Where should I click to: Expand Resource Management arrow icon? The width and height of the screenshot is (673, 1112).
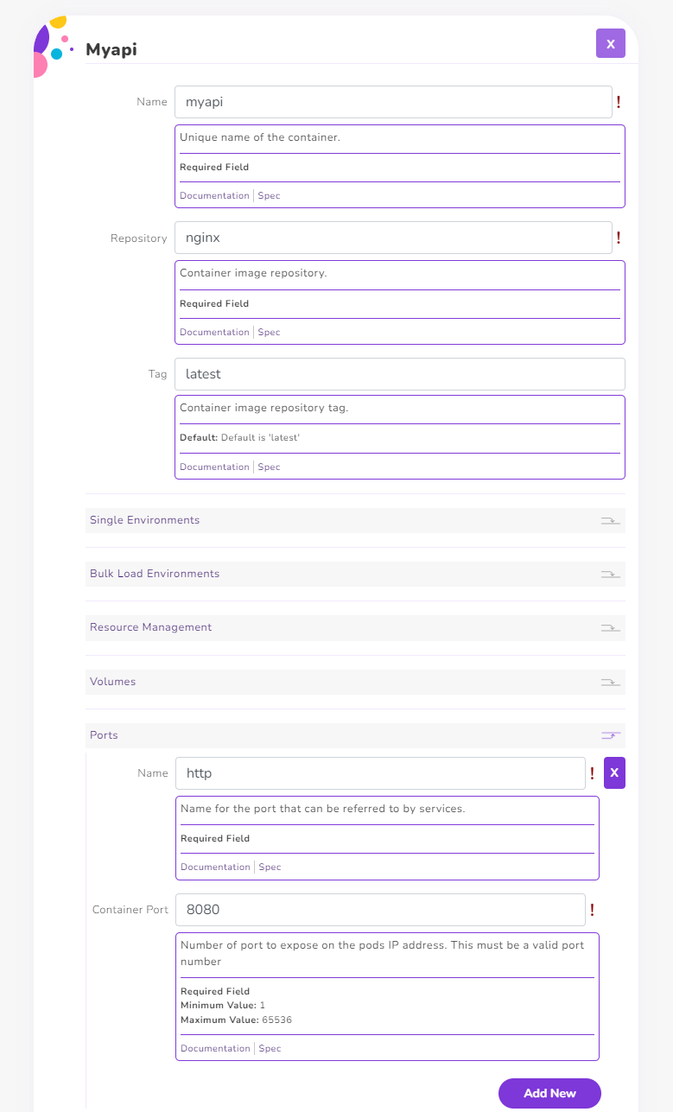pos(611,628)
